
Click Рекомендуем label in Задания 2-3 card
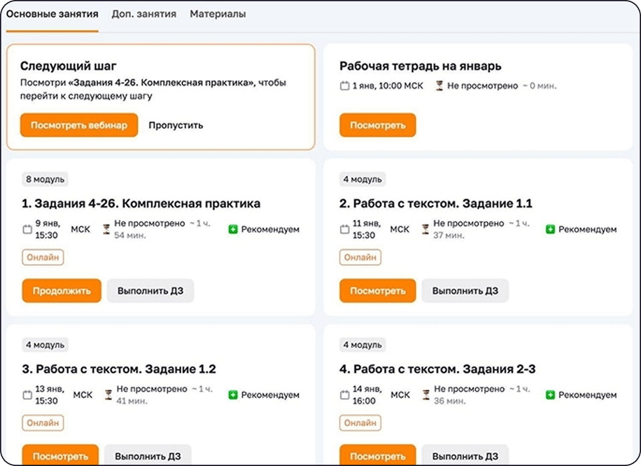click(x=588, y=395)
